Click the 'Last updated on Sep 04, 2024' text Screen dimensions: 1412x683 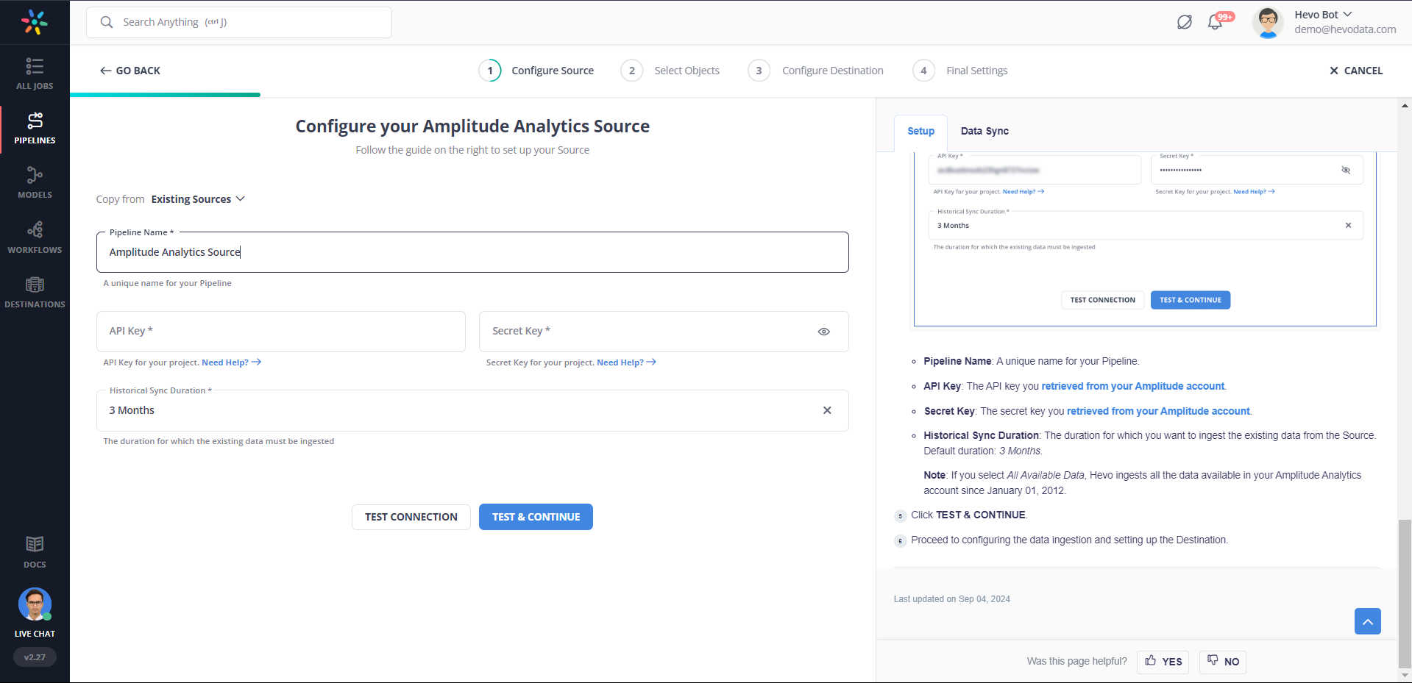click(x=952, y=599)
